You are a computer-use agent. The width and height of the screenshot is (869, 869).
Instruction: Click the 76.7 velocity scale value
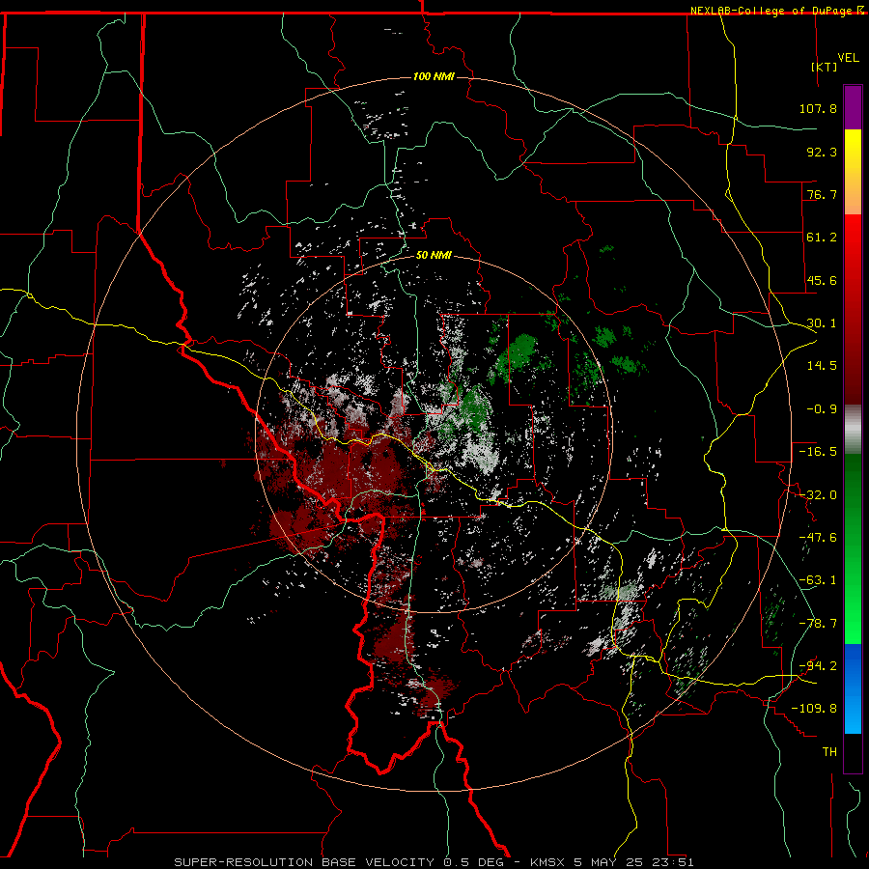tap(822, 194)
